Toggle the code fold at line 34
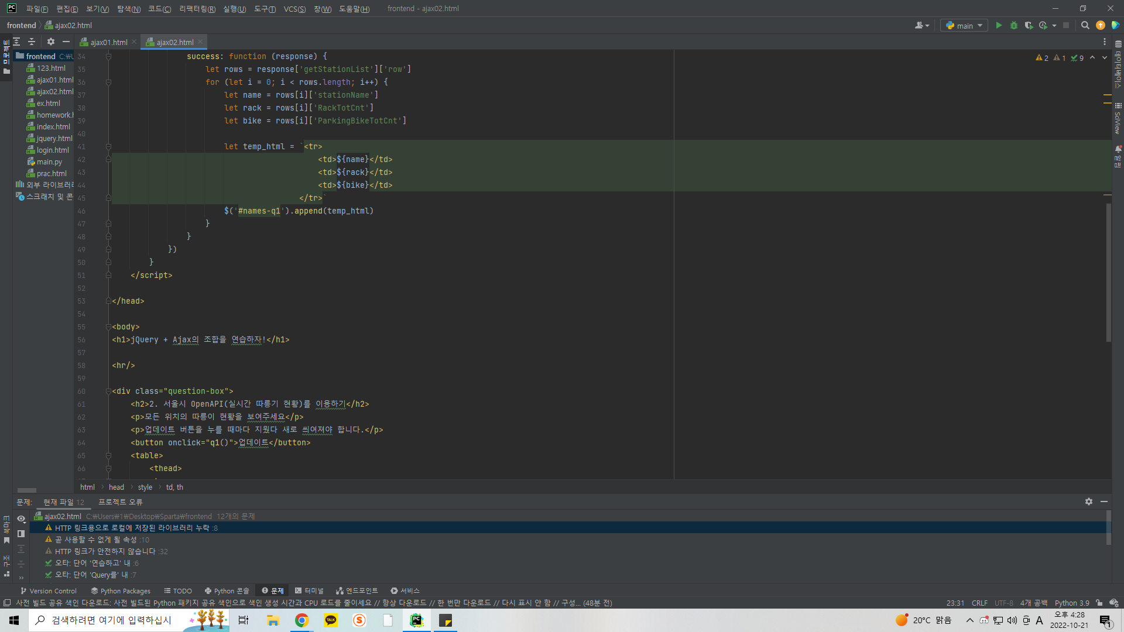Viewport: 1124px width, 632px height. [108, 56]
